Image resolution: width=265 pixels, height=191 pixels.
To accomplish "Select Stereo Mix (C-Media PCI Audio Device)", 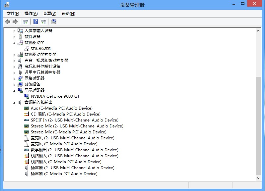I will click(x=69, y=132).
